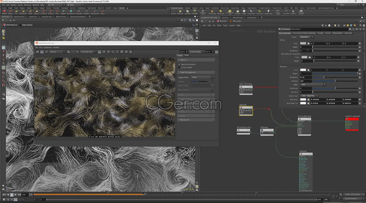The width and height of the screenshot is (366, 203).
Task: Click the search magnifier icon in network toolbar
Action: click(x=361, y=25)
